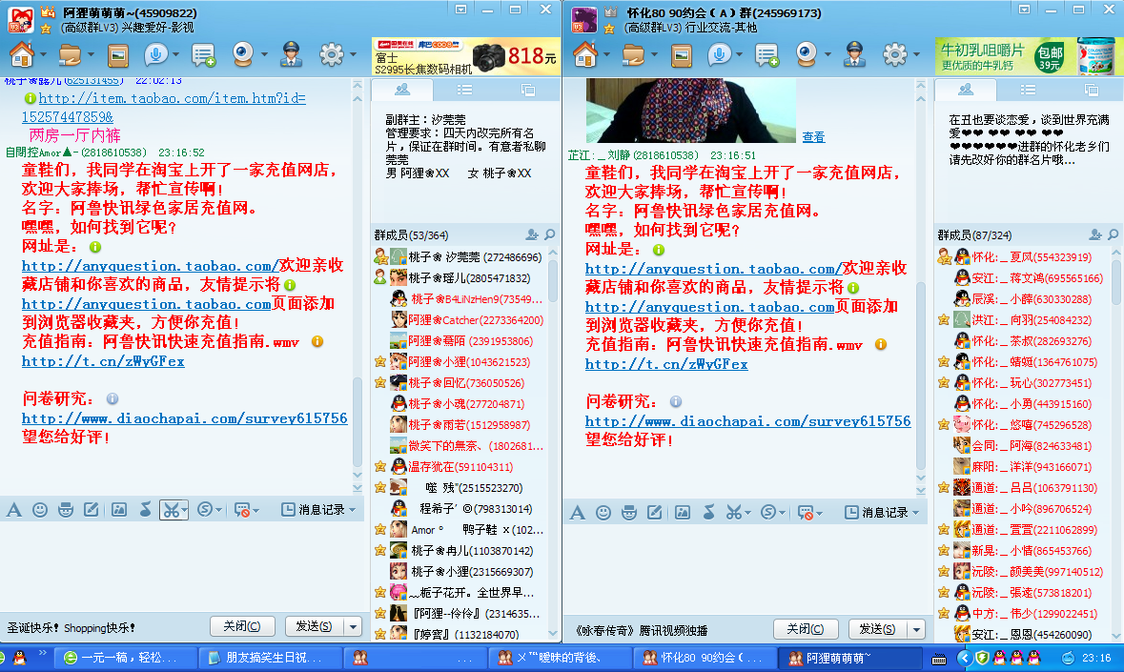The width and height of the screenshot is (1124, 672).
Task: Click system tray clock 23:16
Action: point(1096,658)
